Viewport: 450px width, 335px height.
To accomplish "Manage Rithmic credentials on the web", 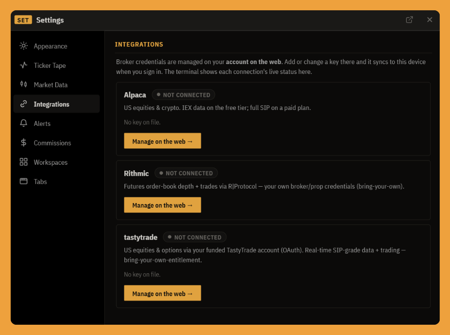I will click(162, 205).
